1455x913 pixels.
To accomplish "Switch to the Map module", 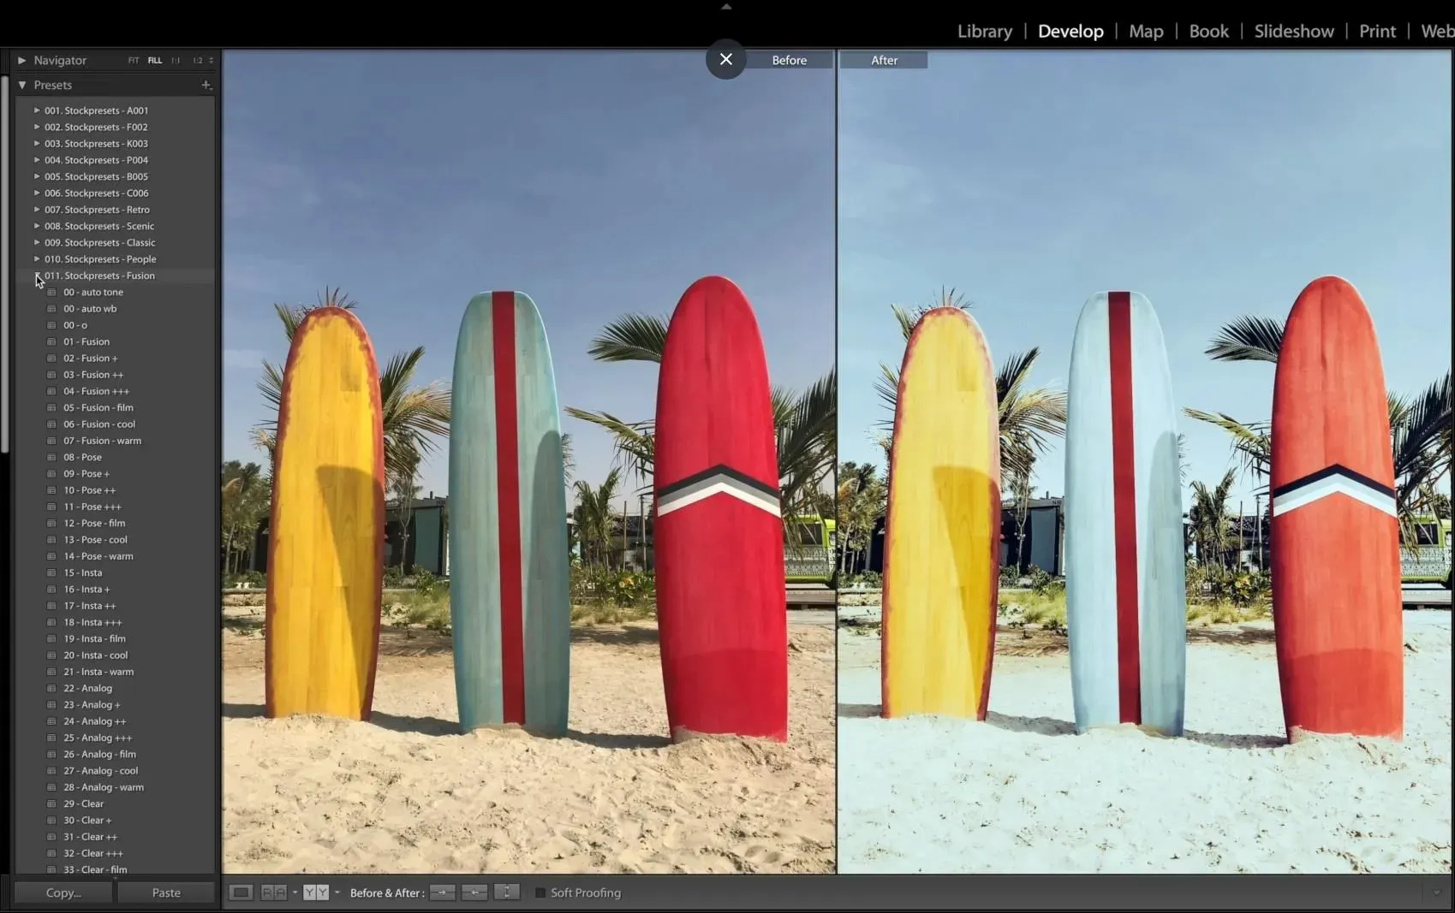I will coord(1146,32).
